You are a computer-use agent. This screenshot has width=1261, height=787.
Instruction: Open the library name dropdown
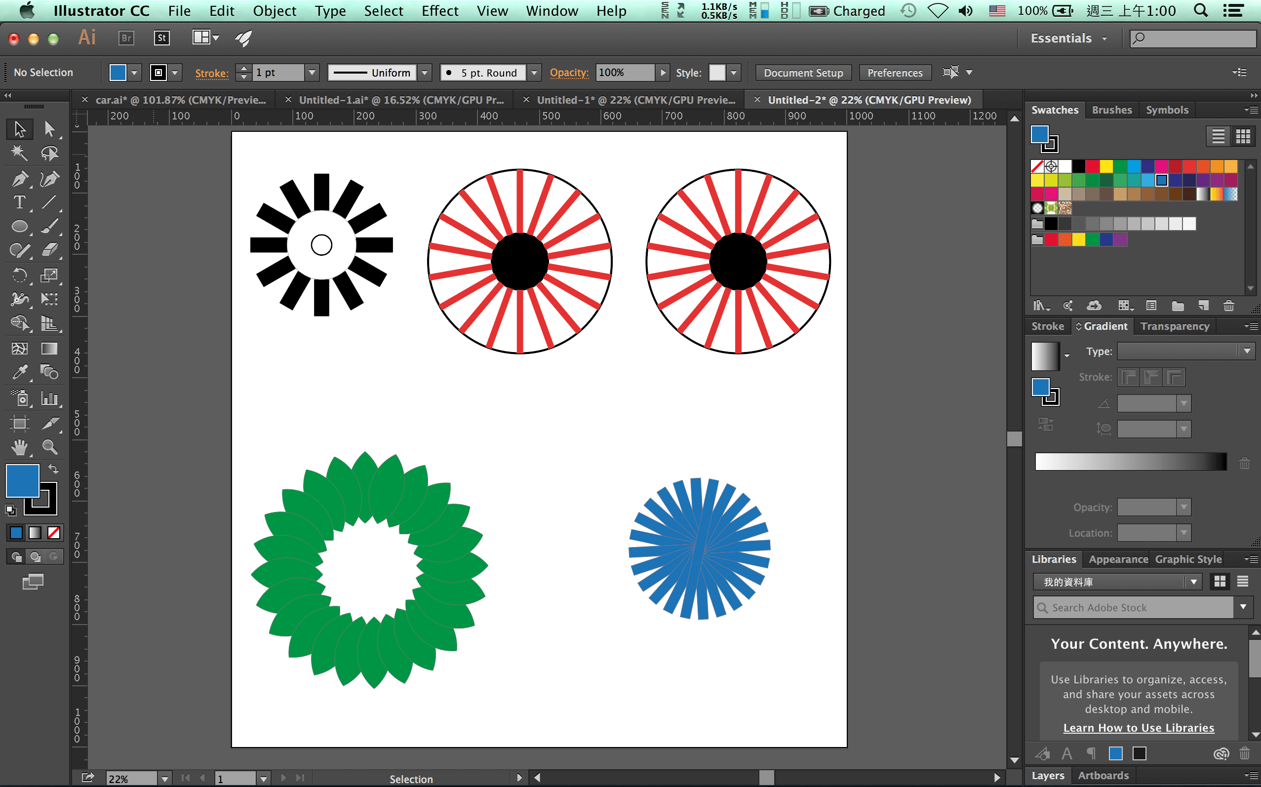(x=1193, y=582)
